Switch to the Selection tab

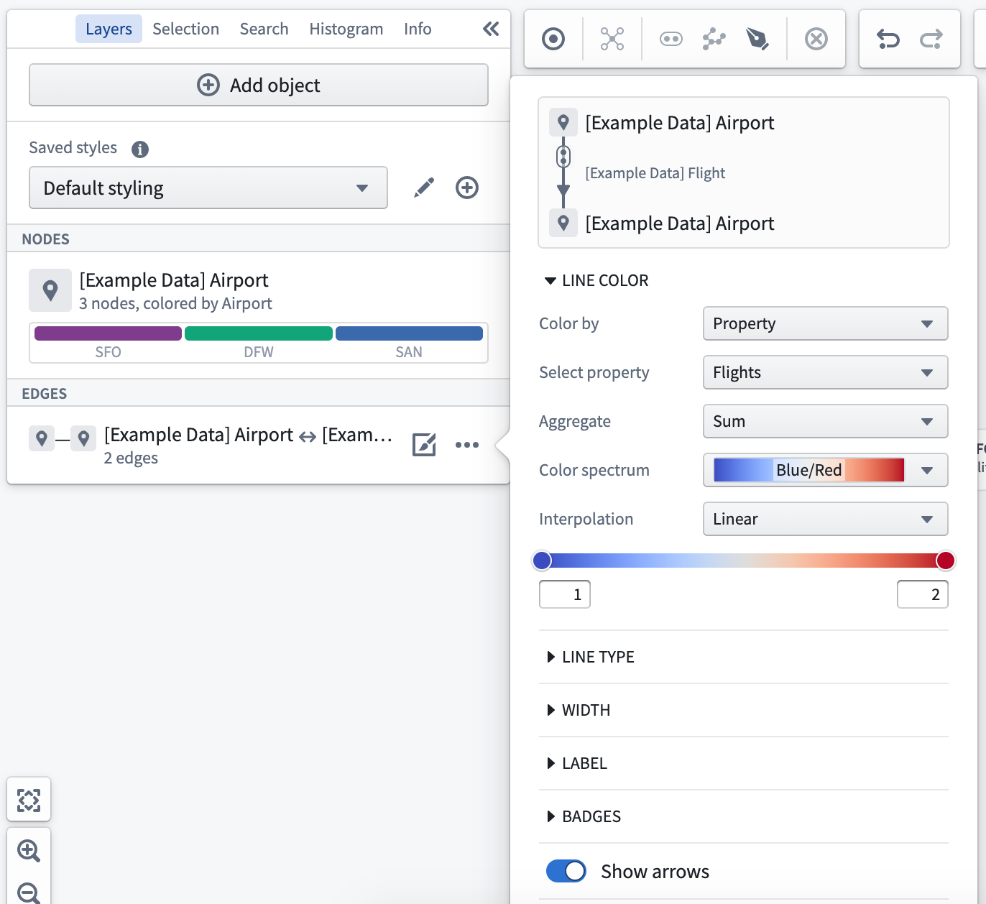185,29
